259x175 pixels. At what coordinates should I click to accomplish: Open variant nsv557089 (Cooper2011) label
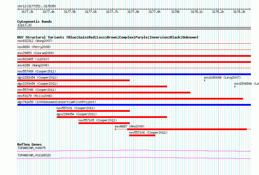(x=37, y=71)
